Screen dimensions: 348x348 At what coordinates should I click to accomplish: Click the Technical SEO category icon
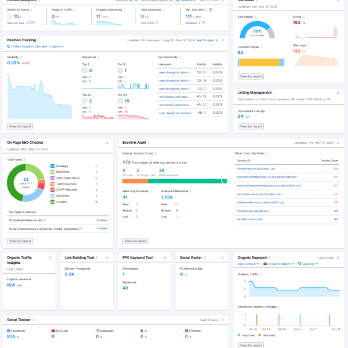coord(52,184)
